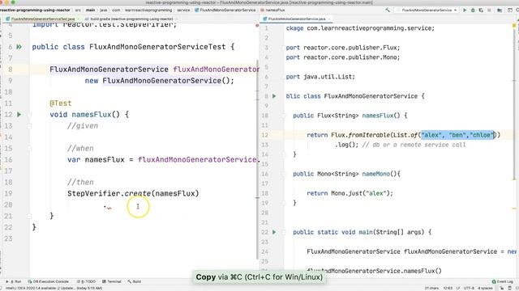This screenshot has width=519, height=291.
Task: Click reactive-programming-using-reactor breadcrumb
Action: click(x=35, y=11)
